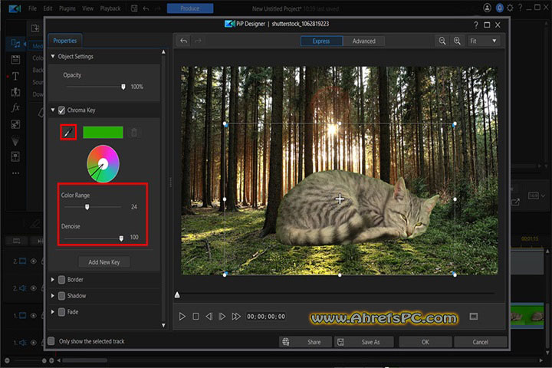Open aspect ratio dropdown in main window
This screenshot has height=368, width=552.
[x=537, y=195]
